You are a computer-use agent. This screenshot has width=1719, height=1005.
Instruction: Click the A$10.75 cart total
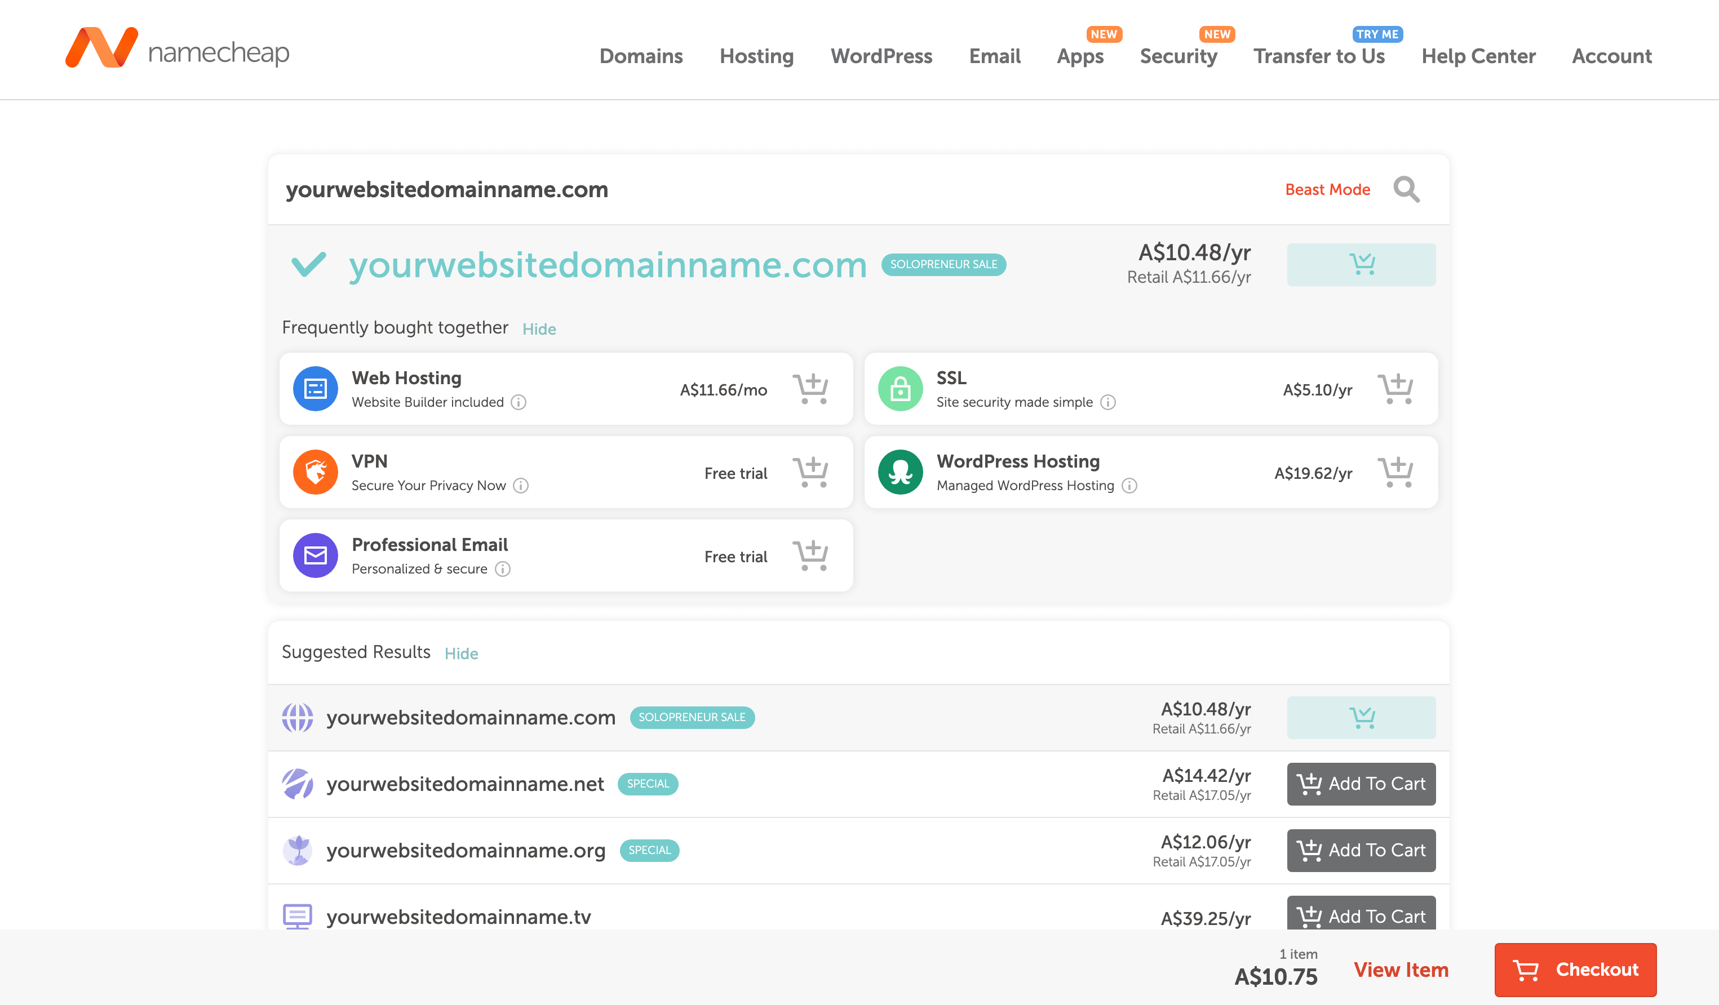coord(1275,976)
